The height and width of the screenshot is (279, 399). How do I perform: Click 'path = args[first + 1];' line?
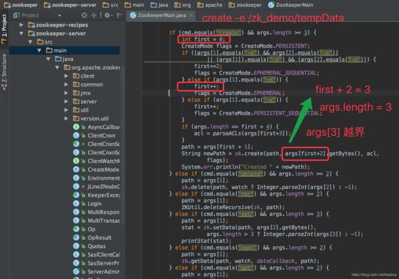click(x=217, y=147)
